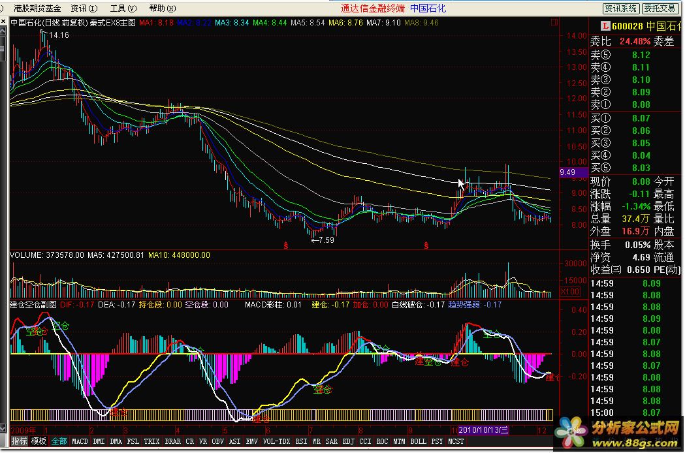Switch to the TRIX indicator
Viewport: 685px width, 453px height.
(151, 442)
